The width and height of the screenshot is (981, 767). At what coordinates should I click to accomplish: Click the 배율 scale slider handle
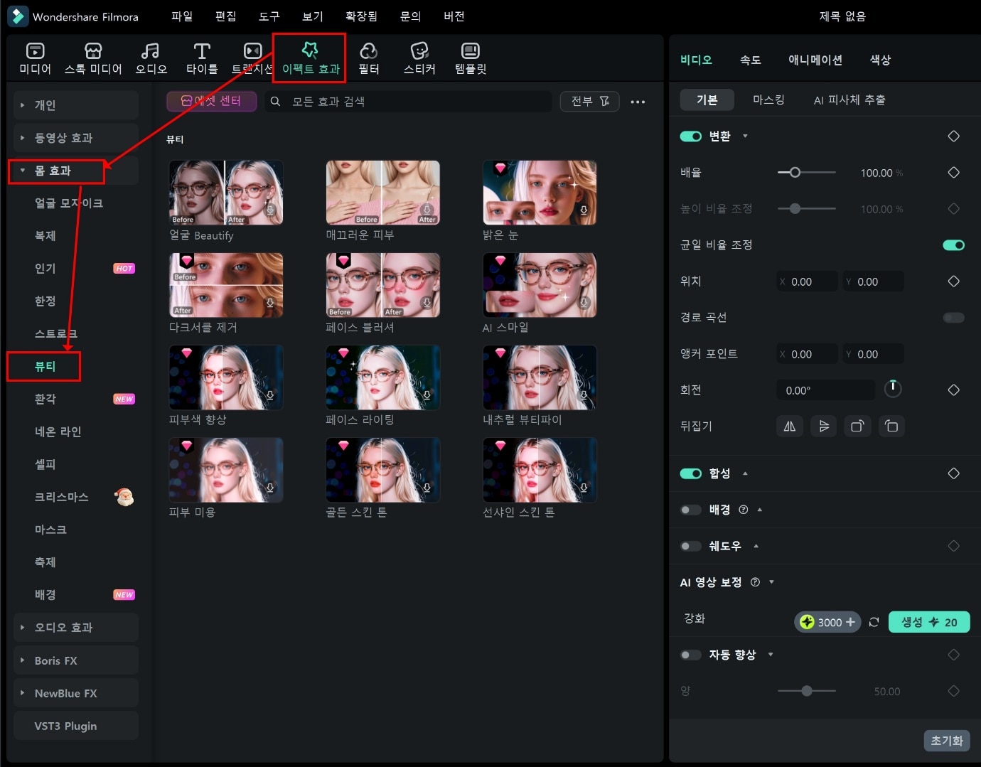click(795, 173)
